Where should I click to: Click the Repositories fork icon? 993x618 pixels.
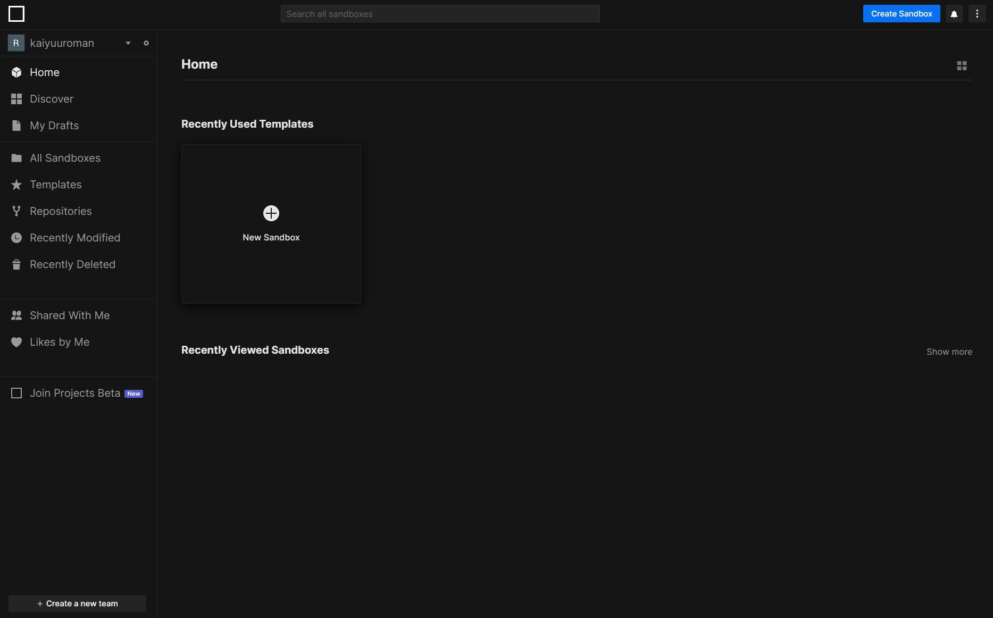click(x=16, y=211)
